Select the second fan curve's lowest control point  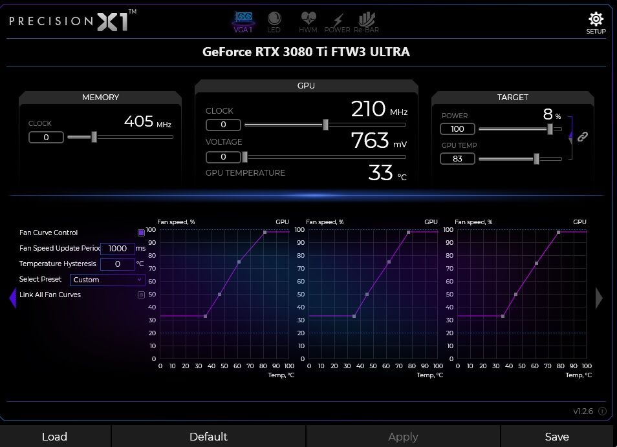(x=354, y=316)
